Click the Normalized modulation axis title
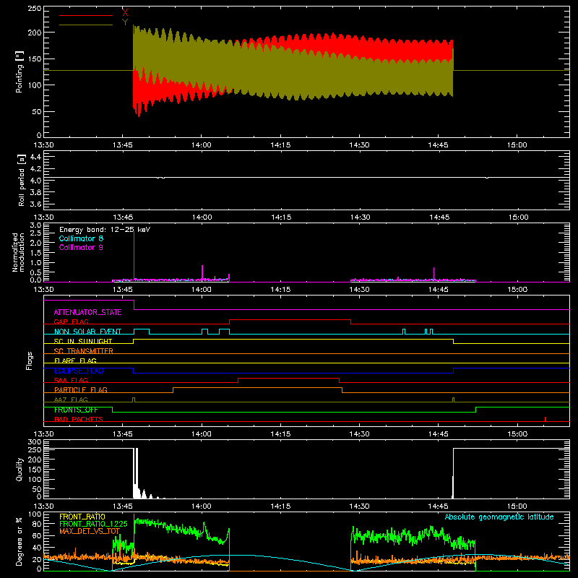Image resolution: width=578 pixels, height=578 pixels. (18, 252)
